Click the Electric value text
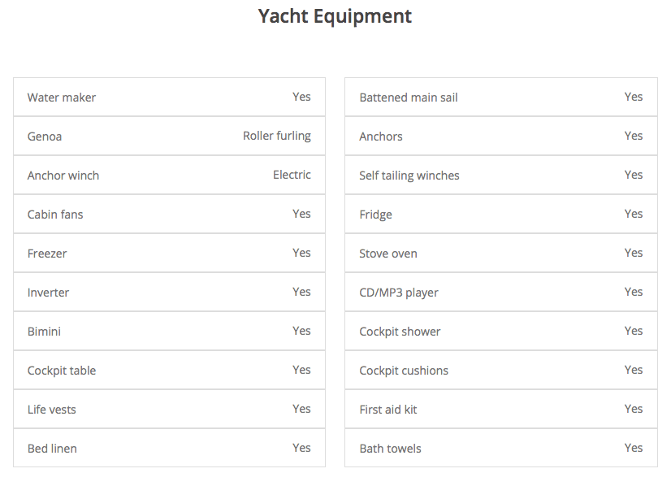Viewport: 671px width, 486px height. (292, 175)
